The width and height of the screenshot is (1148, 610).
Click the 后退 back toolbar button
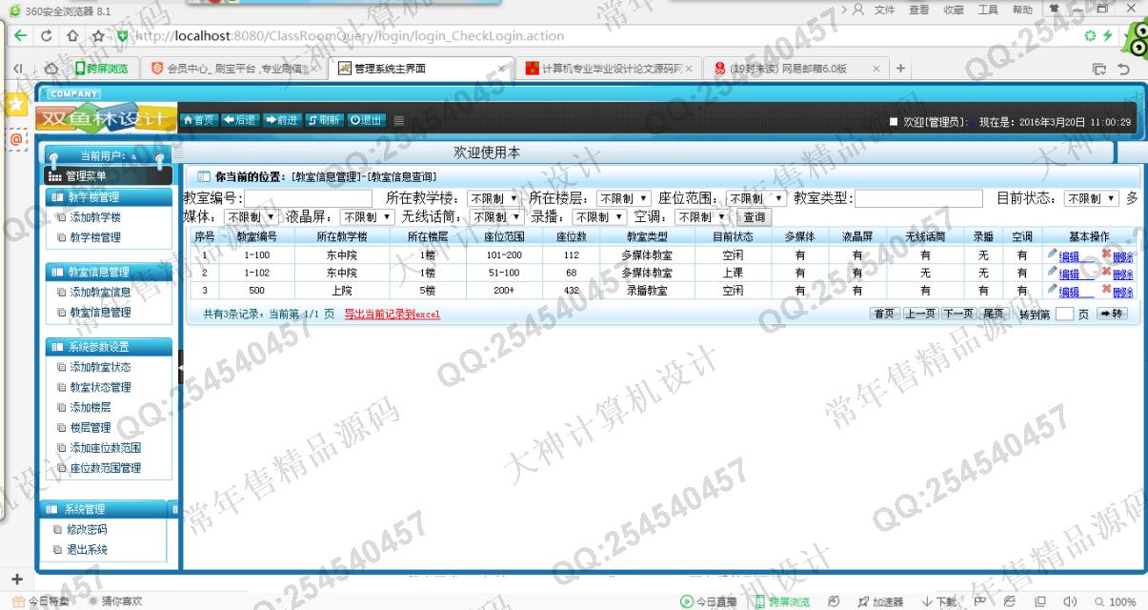(240, 120)
